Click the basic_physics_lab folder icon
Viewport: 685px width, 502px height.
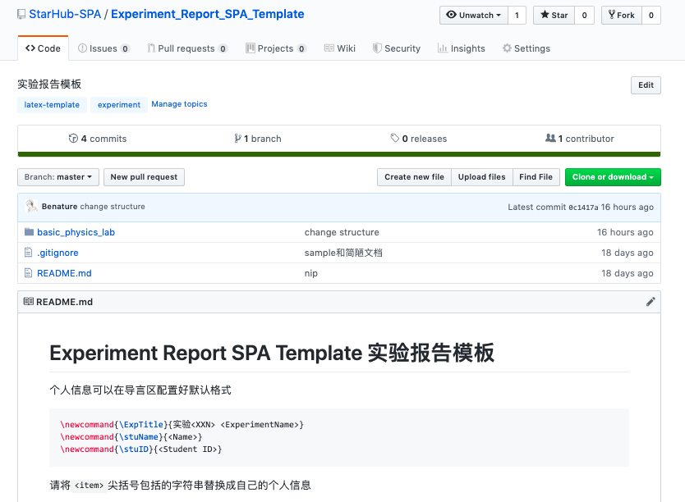click(x=30, y=232)
